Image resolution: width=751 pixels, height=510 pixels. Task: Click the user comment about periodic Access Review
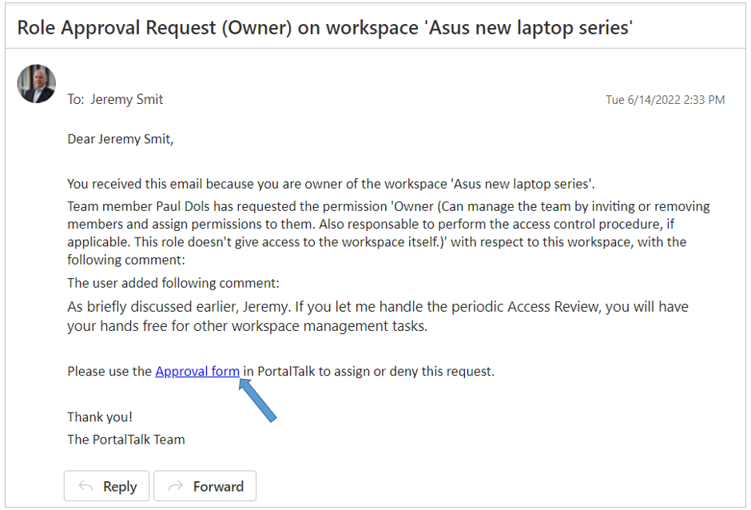click(378, 317)
